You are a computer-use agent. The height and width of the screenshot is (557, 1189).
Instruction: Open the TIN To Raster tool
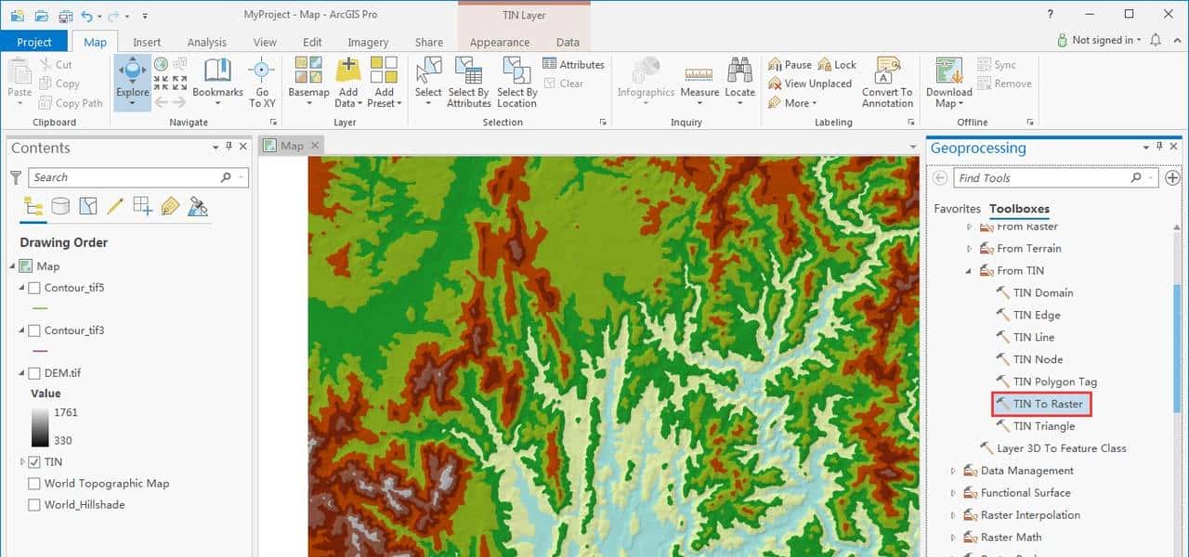(x=1041, y=404)
